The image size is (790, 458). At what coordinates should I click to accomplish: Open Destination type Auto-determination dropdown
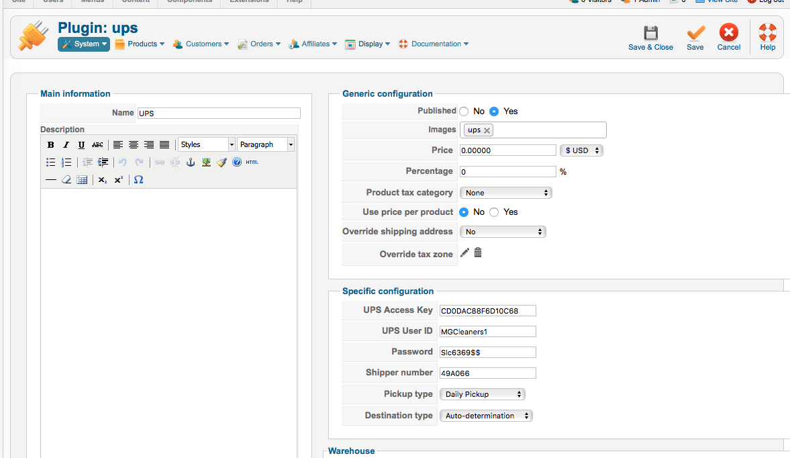tap(486, 416)
